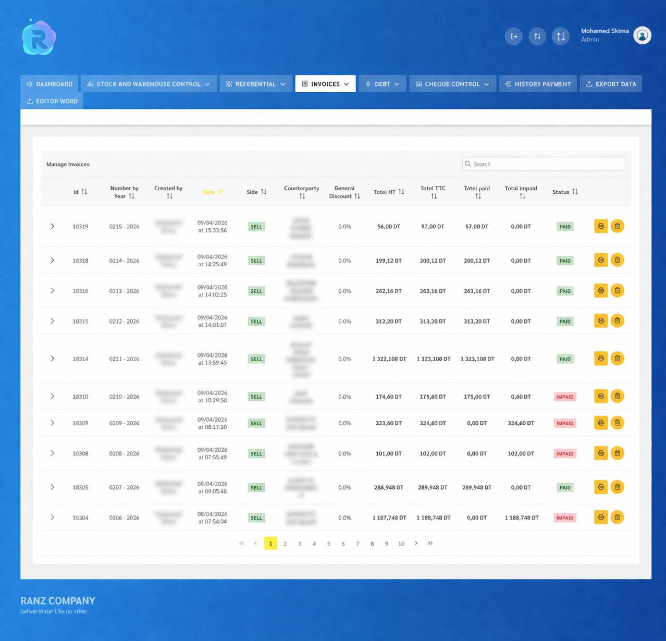This screenshot has height=641, width=666.
Task: Print invoice 10319 using printer icon
Action: pos(601,226)
